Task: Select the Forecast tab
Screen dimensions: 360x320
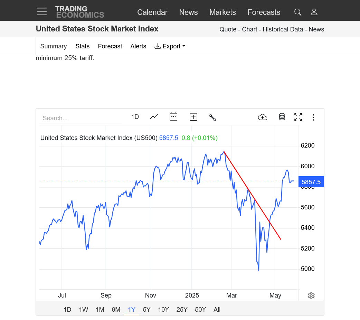Action: pyautogui.click(x=110, y=46)
